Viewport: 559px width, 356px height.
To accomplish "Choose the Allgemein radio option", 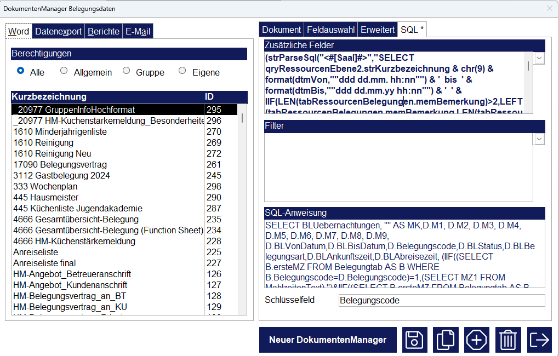I will point(64,71).
